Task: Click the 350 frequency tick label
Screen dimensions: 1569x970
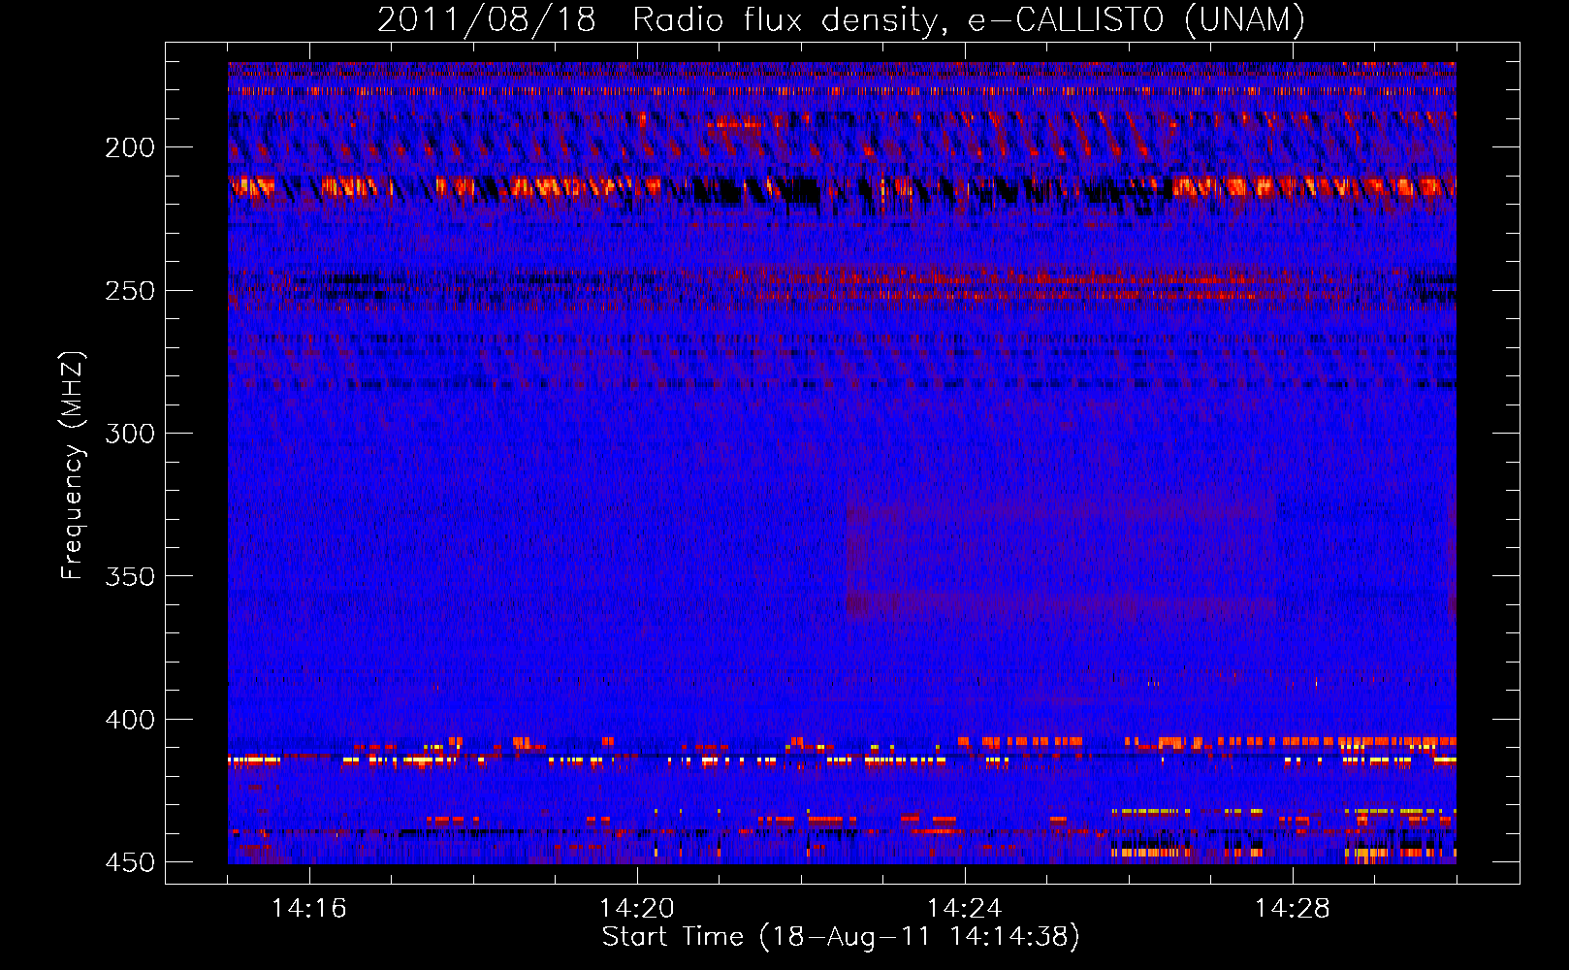Action: [x=130, y=576]
